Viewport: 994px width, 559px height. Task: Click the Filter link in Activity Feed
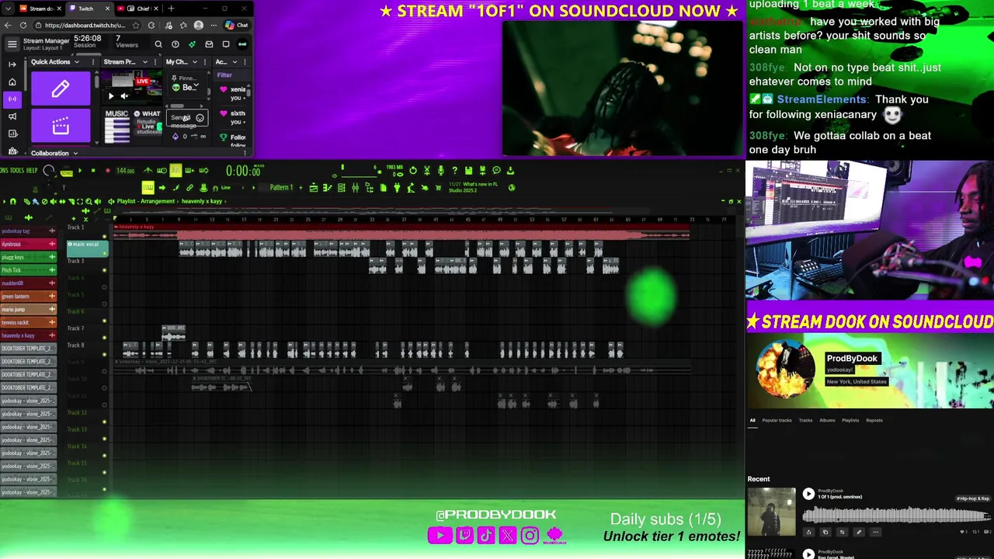click(x=224, y=75)
